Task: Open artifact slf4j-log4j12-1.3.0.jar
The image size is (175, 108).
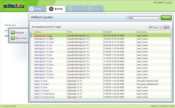Action: pos(43,55)
